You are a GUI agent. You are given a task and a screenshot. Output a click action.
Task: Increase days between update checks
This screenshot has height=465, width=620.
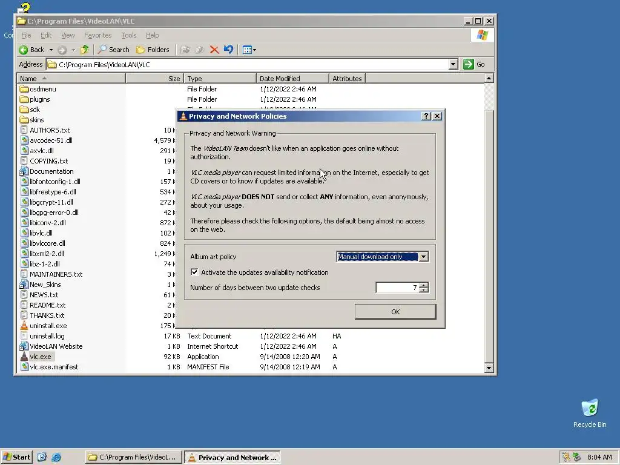point(424,285)
